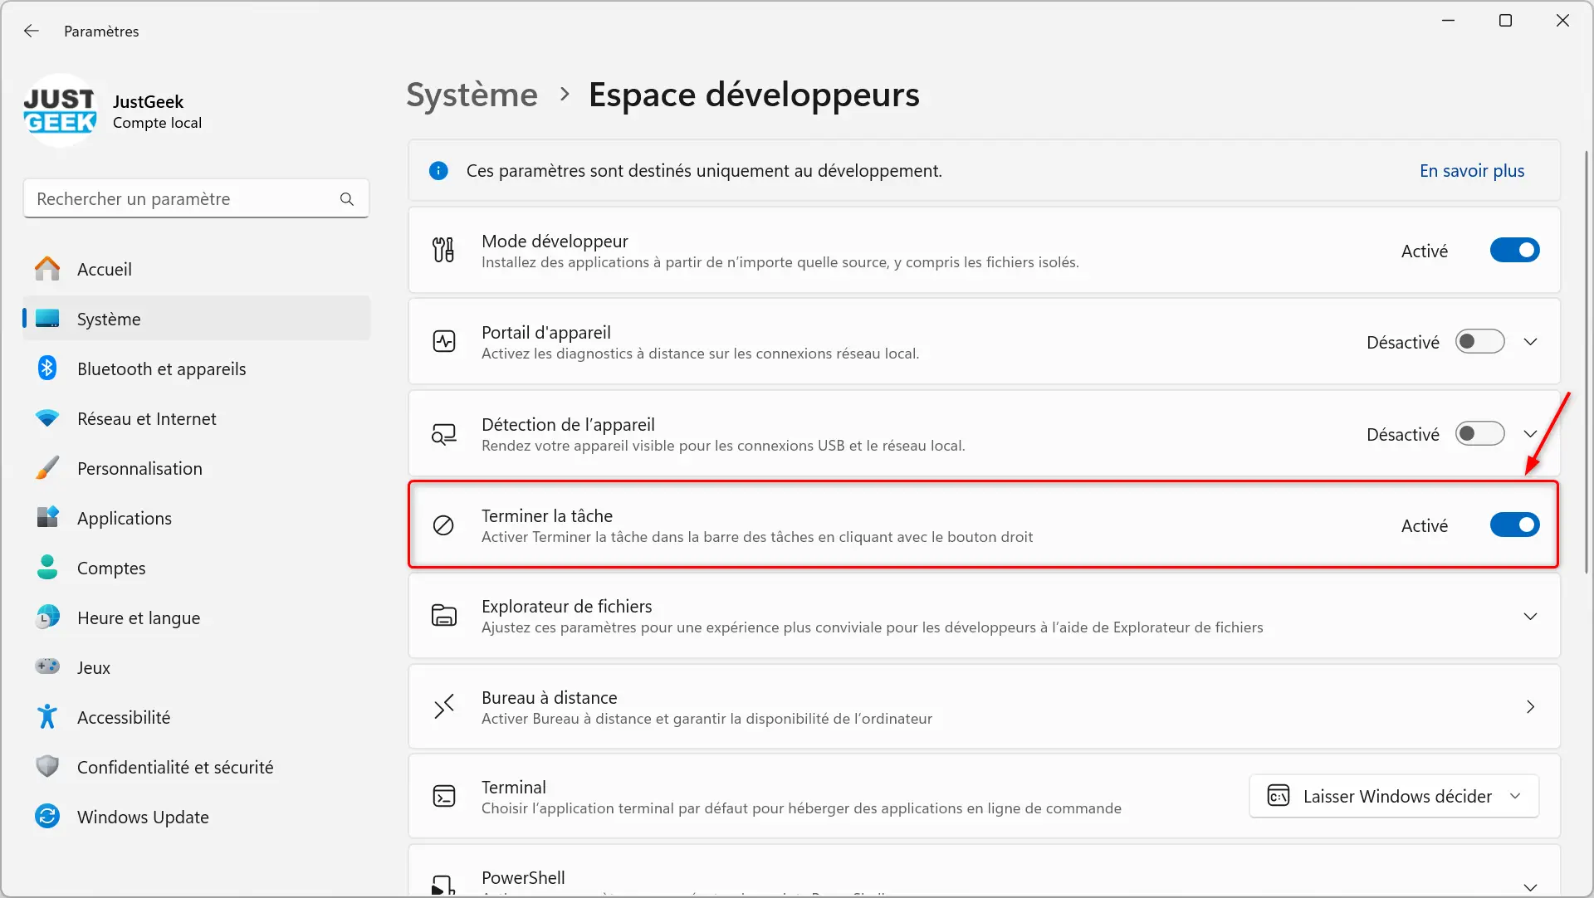Click the Espace développeurs heading
Screen dimensions: 1594x898
tap(754, 95)
